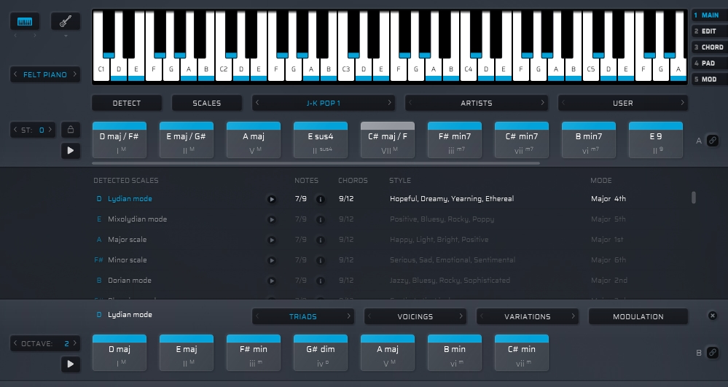Click the MODULATION button
Viewport: 728px width, 387px height.
coord(638,316)
